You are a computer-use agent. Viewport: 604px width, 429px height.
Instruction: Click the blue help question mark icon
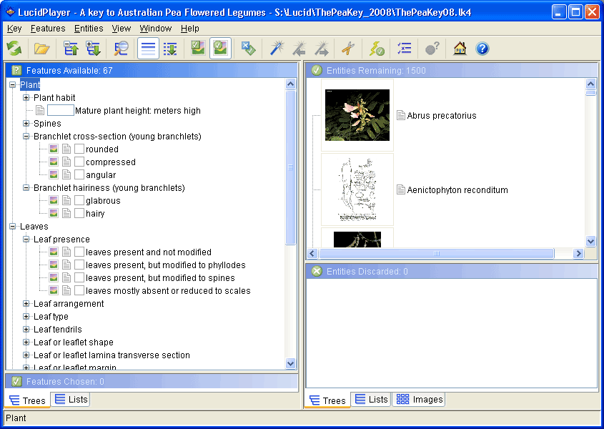coord(482,49)
